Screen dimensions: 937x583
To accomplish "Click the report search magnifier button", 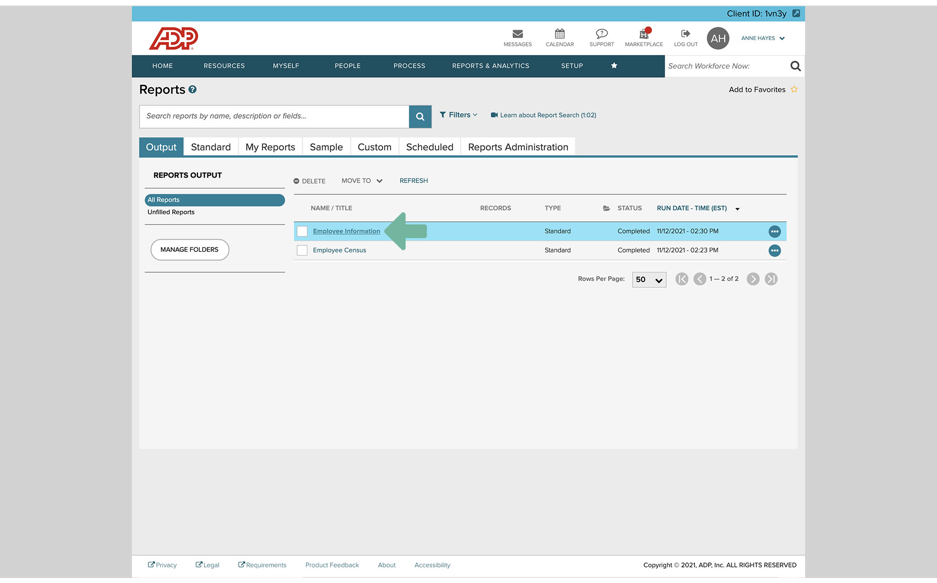I will pyautogui.click(x=420, y=117).
